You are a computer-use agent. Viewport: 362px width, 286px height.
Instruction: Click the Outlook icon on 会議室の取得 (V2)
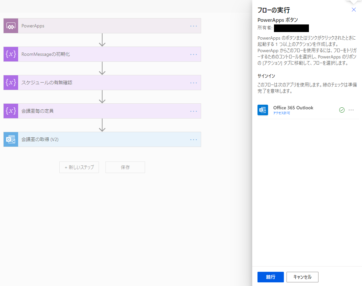tap(11, 139)
